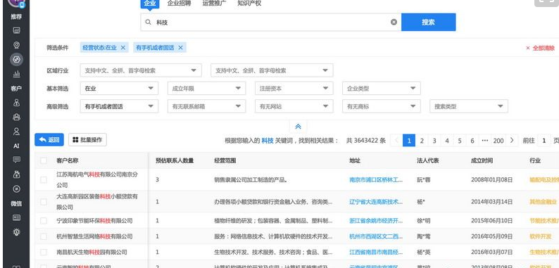Click the 预估联系人数量 column header
Screen dimensions: 559x268
point(175,160)
